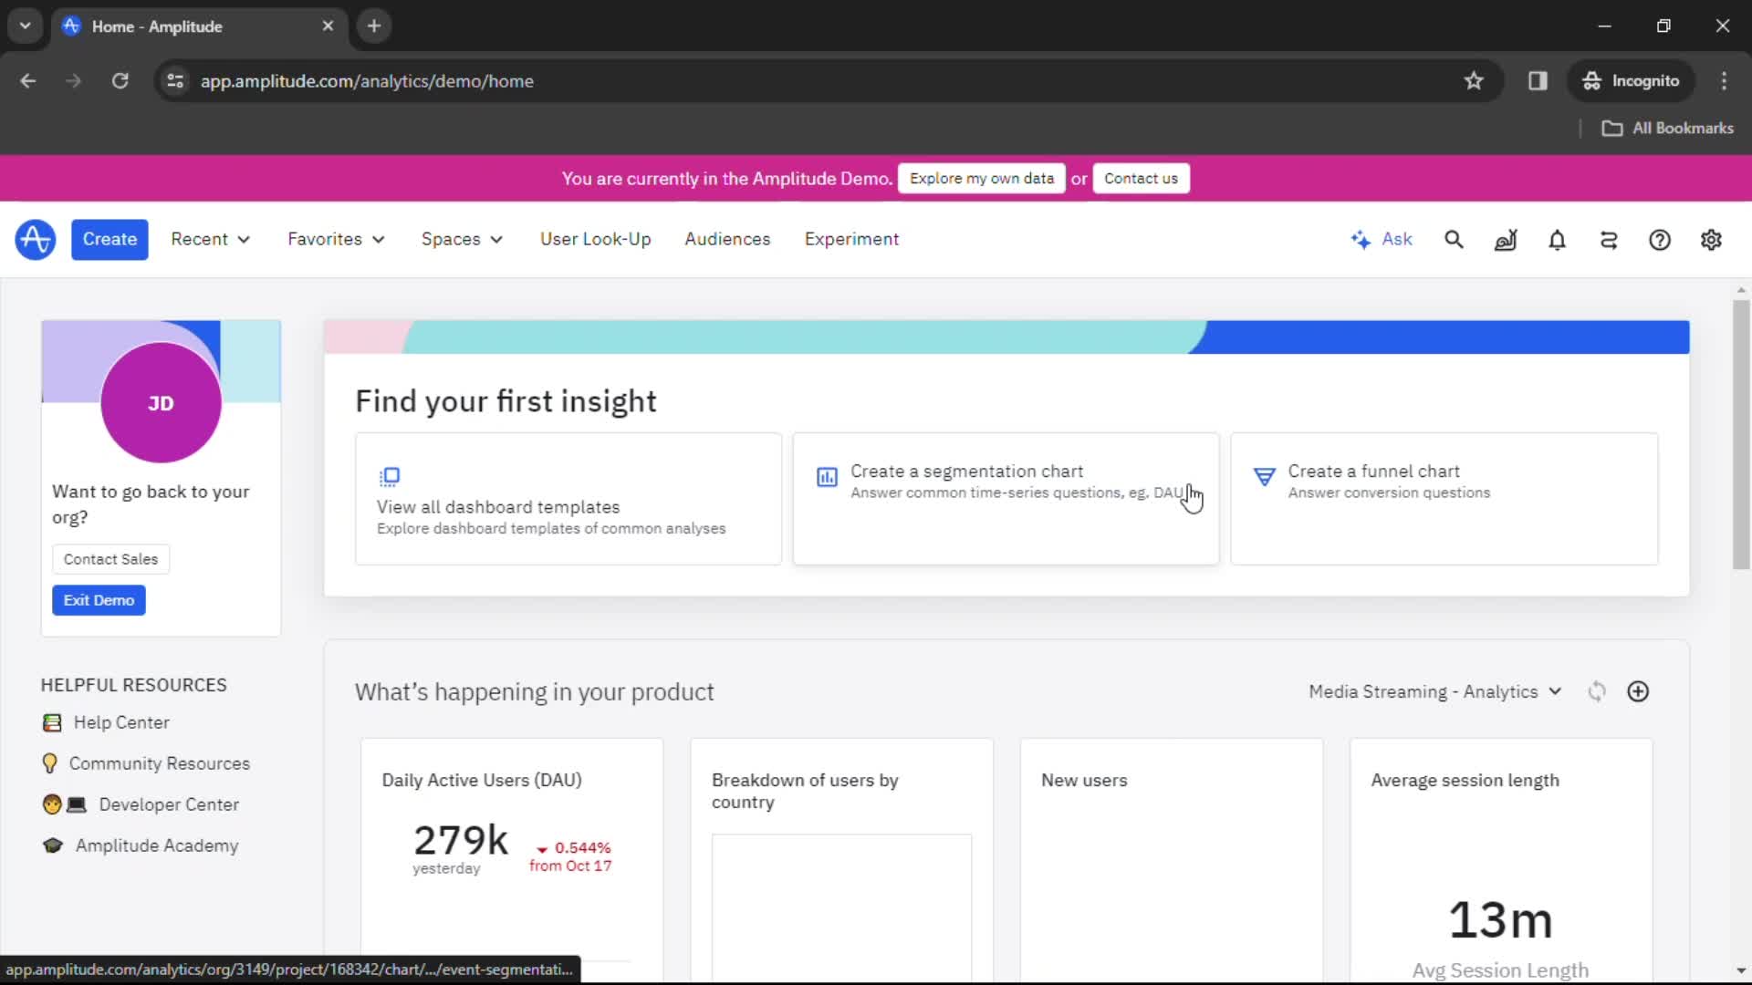
Task: Click Help Center resource link
Action: point(121,721)
